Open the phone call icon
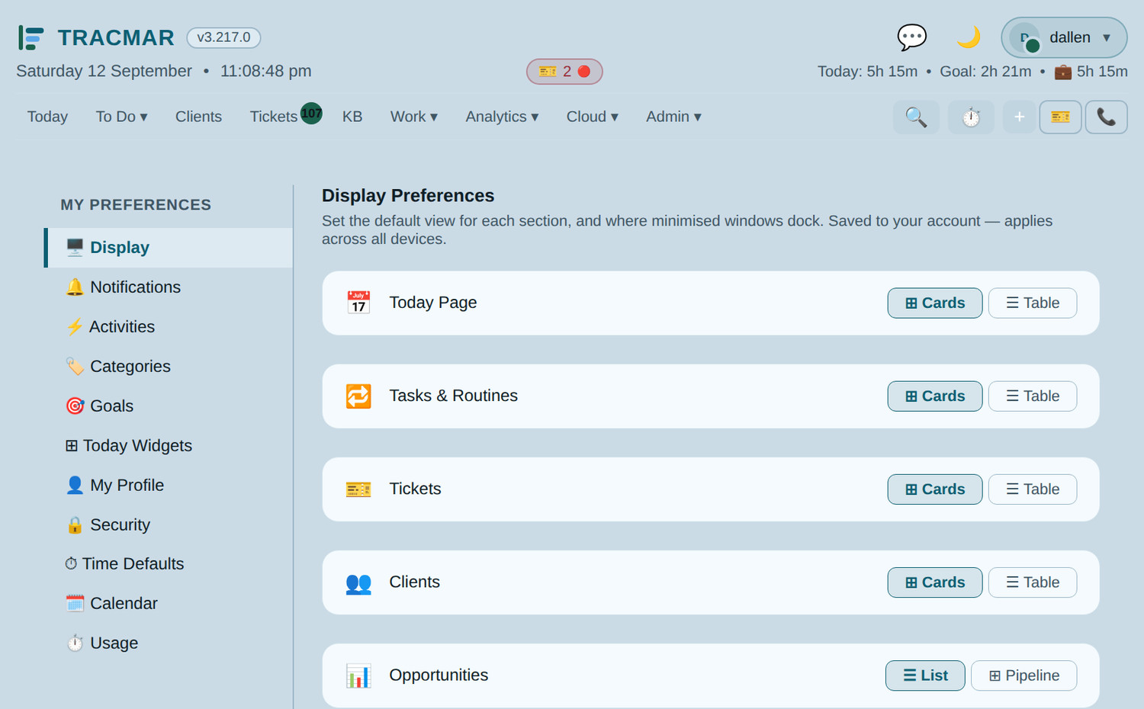1144x709 pixels. coord(1106,117)
